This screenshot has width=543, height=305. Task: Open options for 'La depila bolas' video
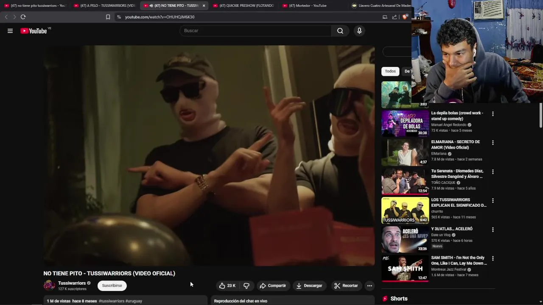tap(493, 114)
